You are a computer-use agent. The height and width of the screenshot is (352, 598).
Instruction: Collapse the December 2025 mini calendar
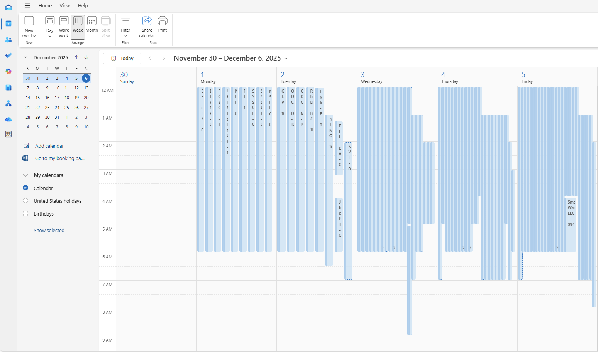click(x=25, y=57)
